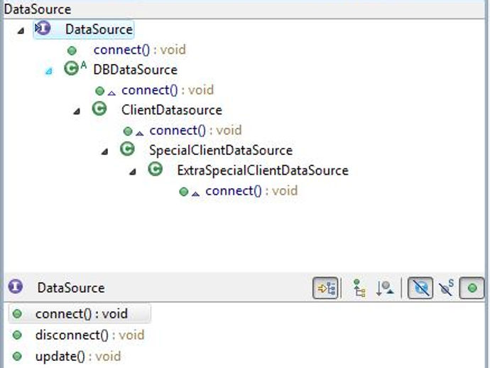Click Sort Members by Defining Type icon
Viewport: 490px width, 368px height.
(x=385, y=288)
